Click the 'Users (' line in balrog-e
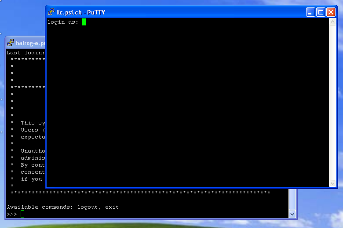 click(33, 130)
